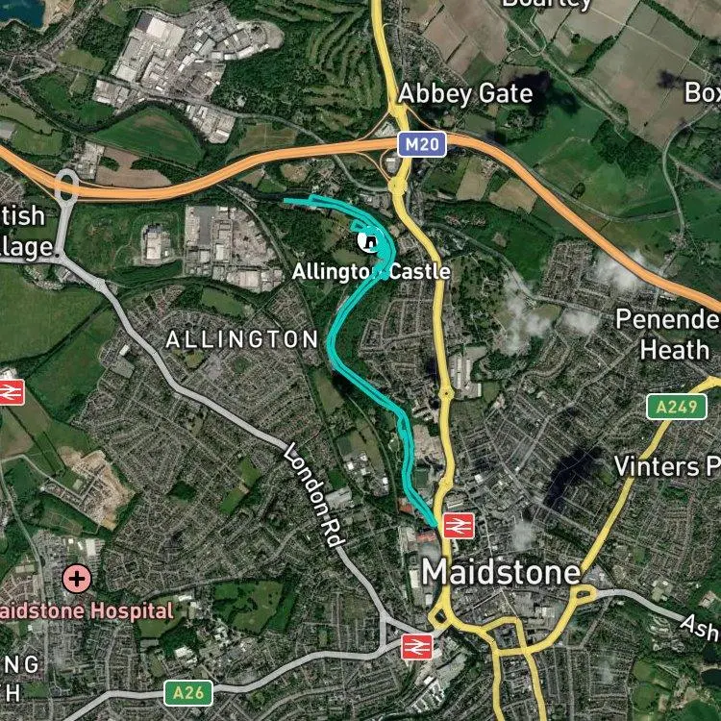Select the Vinters Park label
Viewport: 721px width, 721px height.
(667, 466)
